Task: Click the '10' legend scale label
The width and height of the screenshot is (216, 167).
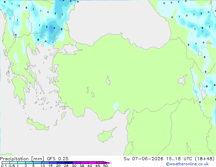Action: pyautogui.click(x=43, y=166)
